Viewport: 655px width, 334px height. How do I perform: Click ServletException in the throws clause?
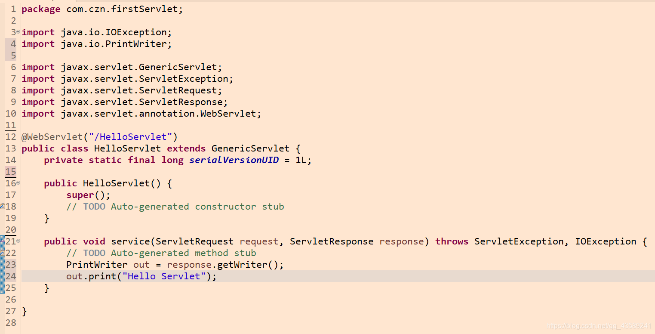pyautogui.click(x=519, y=241)
